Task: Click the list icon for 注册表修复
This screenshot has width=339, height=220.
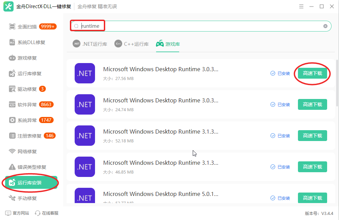Action: (x=12, y=136)
